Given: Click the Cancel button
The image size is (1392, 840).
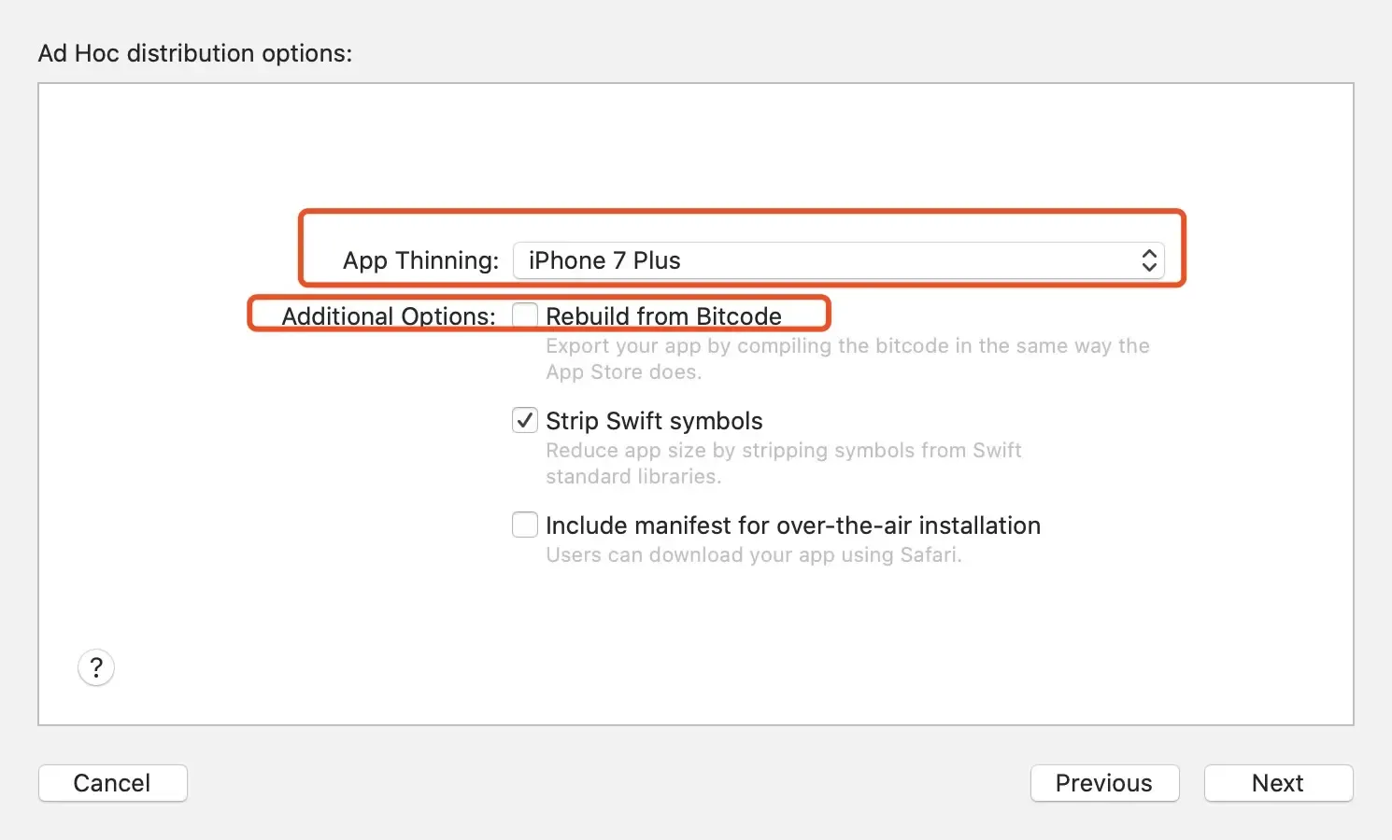Looking at the screenshot, I should [x=113, y=783].
